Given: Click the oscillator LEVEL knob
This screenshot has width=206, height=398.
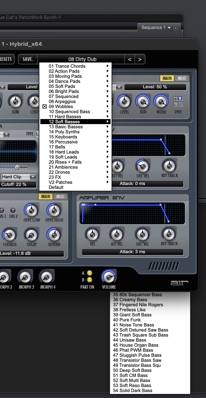Looking at the screenshot, I should [124, 101].
